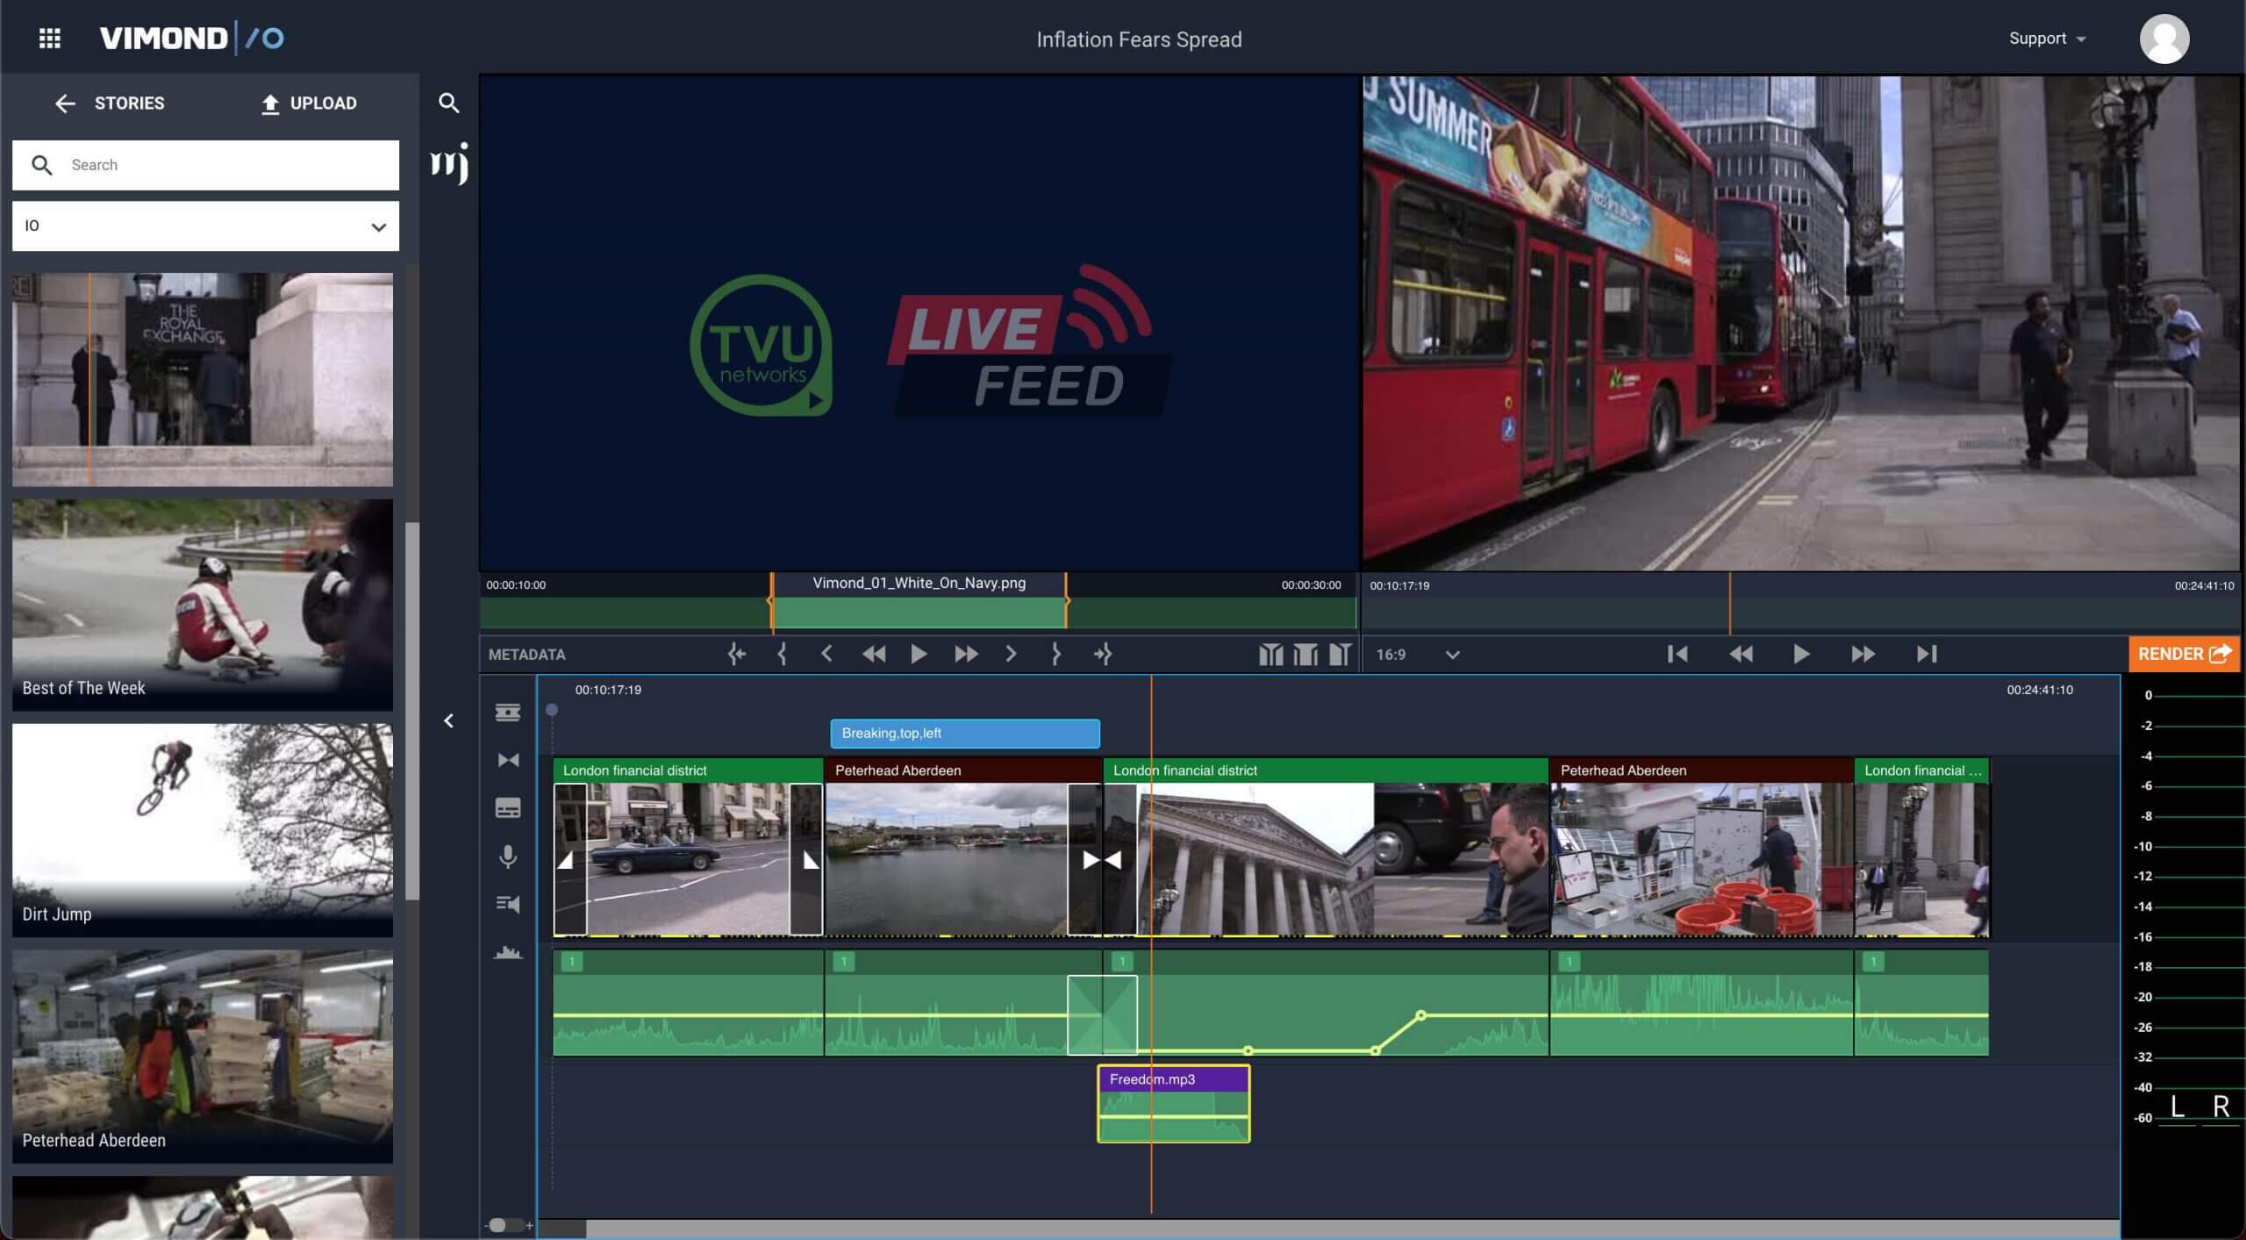Click the Render button

click(2184, 654)
